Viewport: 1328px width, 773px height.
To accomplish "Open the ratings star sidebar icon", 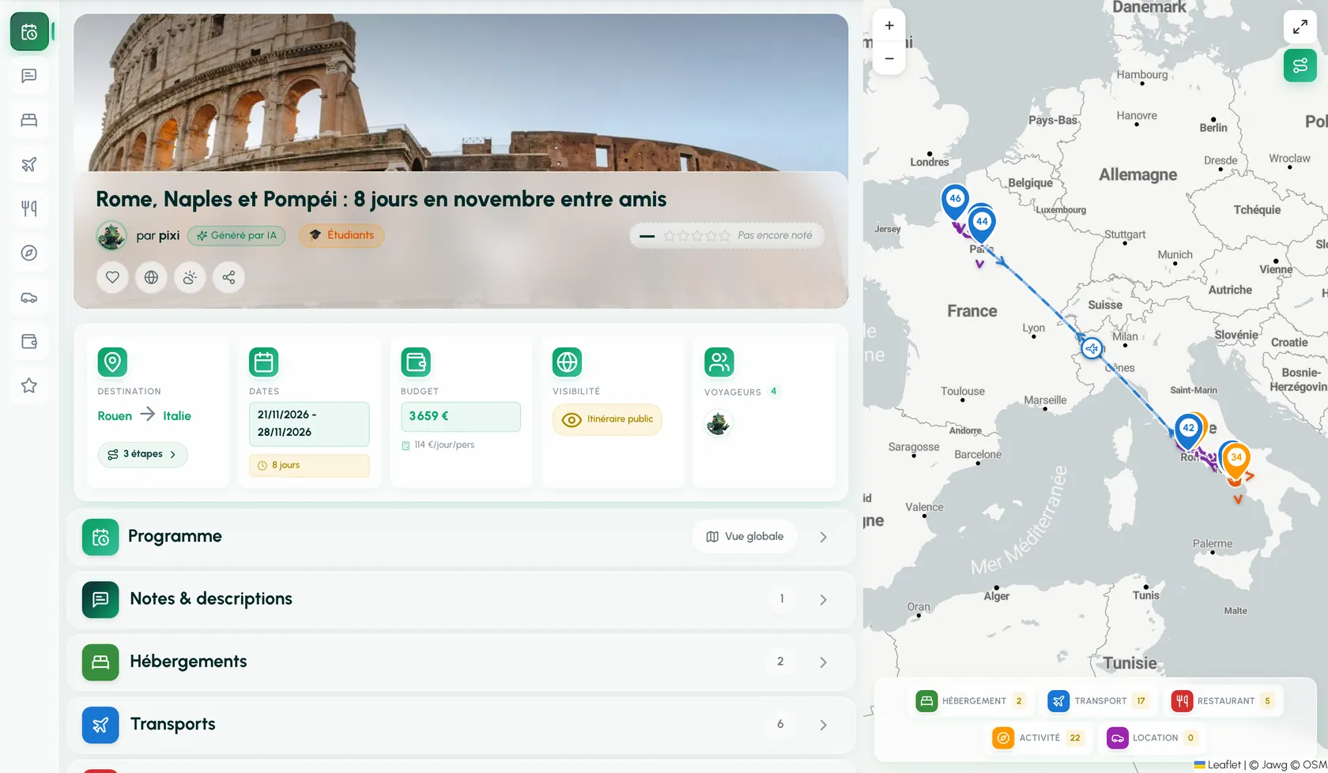I will [29, 386].
